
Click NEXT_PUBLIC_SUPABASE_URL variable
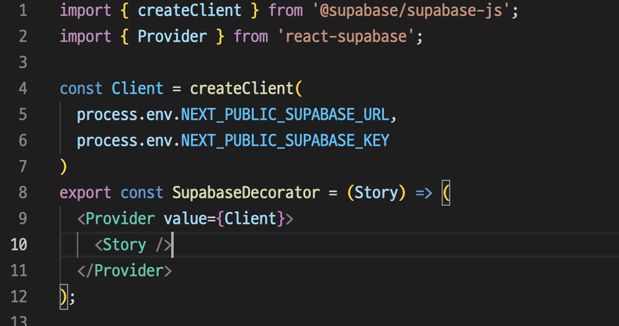click(285, 115)
